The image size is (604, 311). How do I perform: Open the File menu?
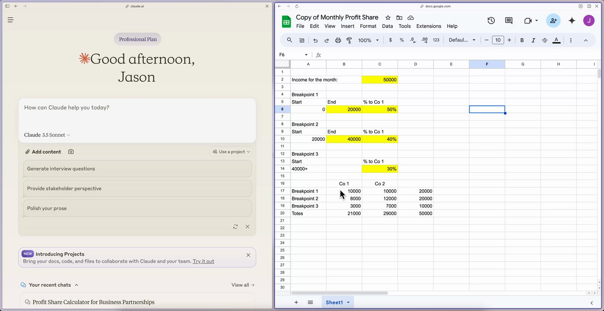pyautogui.click(x=300, y=26)
